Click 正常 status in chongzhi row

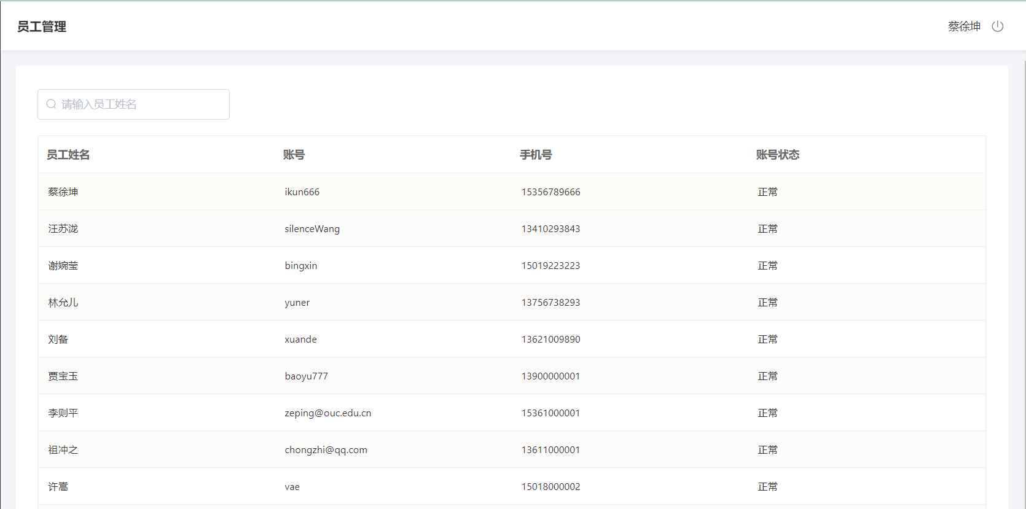click(768, 450)
